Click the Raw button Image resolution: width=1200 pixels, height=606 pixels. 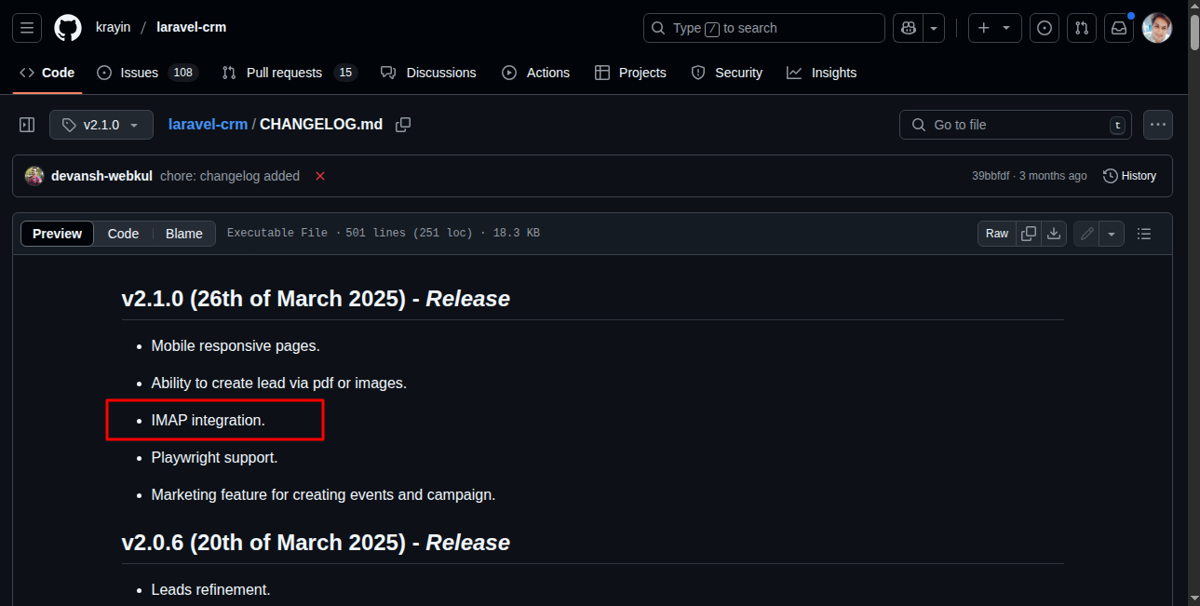point(997,234)
